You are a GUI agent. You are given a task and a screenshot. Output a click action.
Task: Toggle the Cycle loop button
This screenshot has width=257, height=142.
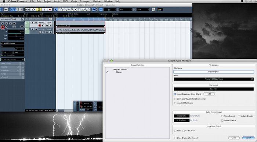click(33, 10)
